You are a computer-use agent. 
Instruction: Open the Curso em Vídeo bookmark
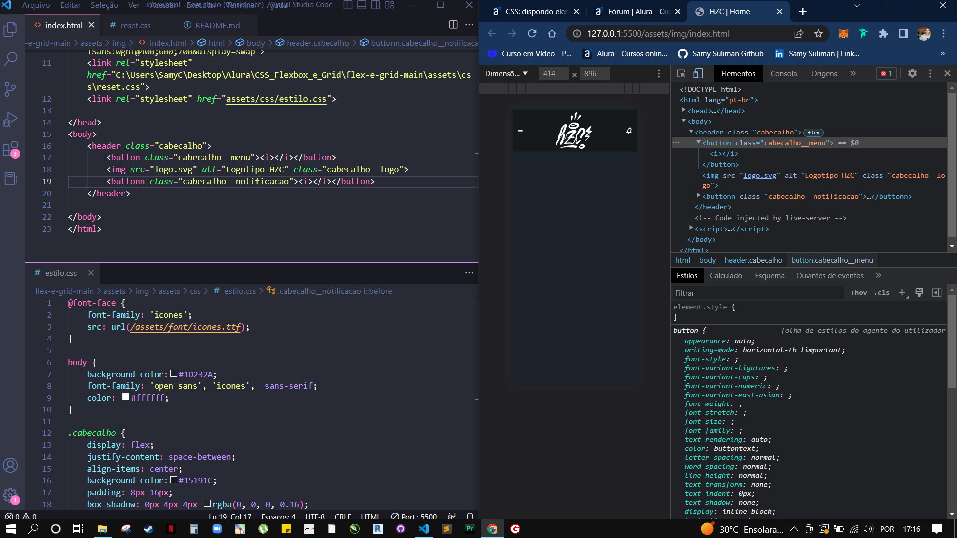coord(530,53)
